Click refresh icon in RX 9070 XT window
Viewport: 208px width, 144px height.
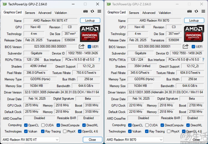pos(92,11)
